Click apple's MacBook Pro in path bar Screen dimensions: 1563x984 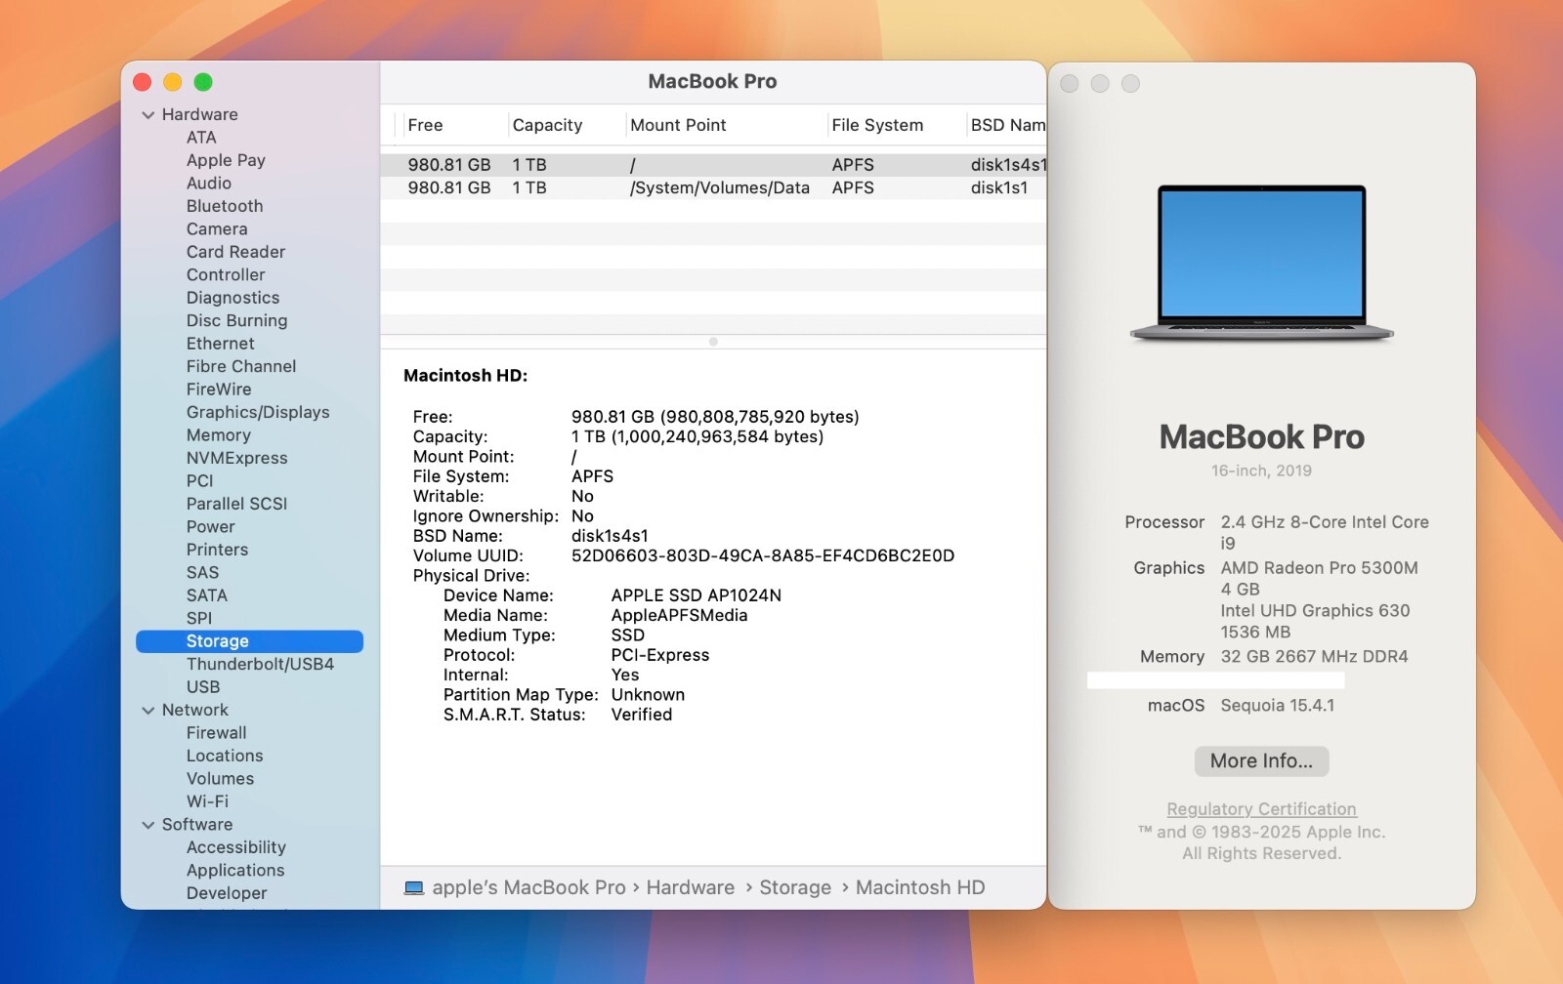(x=528, y=887)
